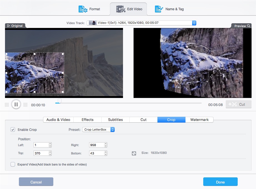
Task: Disable the Enable Crop checkbox
Action: tap(13, 130)
